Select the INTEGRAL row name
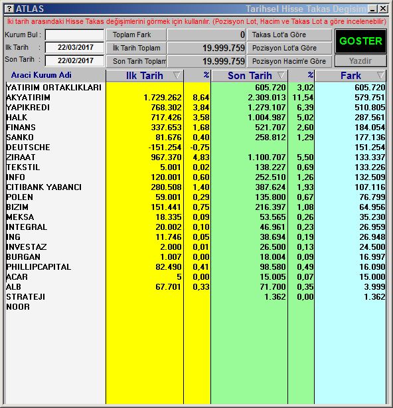The height and width of the screenshot is (408, 393). pyautogui.click(x=27, y=227)
